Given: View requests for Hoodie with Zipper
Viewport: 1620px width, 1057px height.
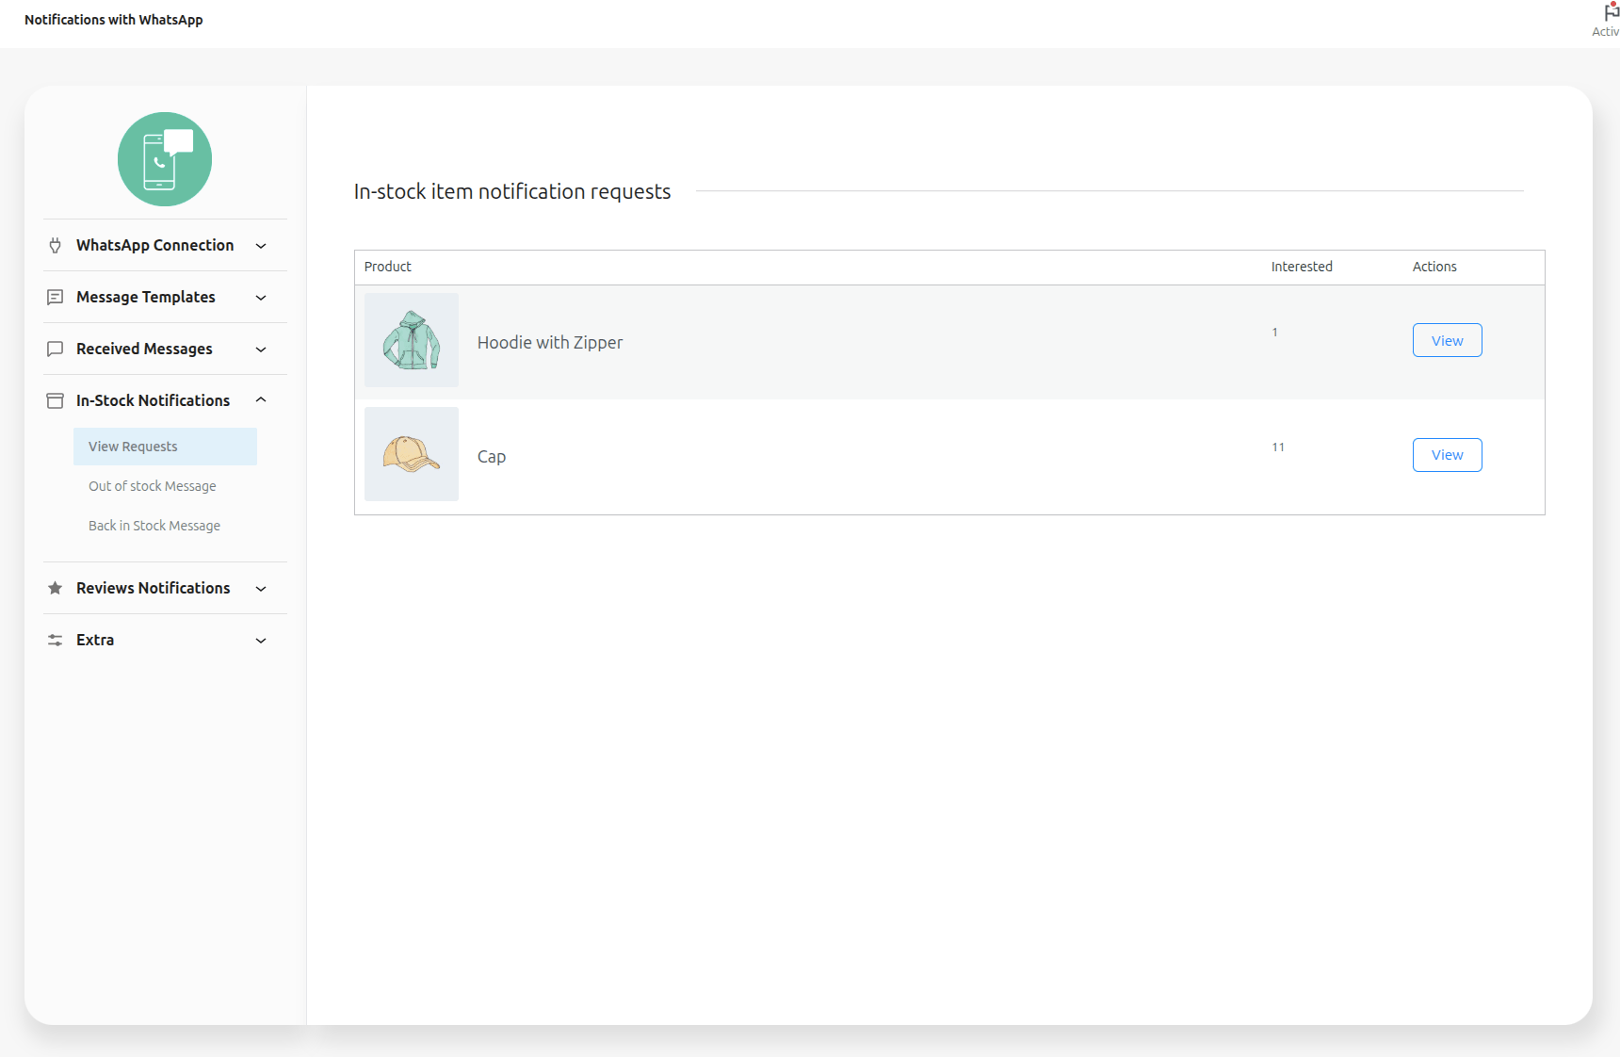Looking at the screenshot, I should (1447, 340).
